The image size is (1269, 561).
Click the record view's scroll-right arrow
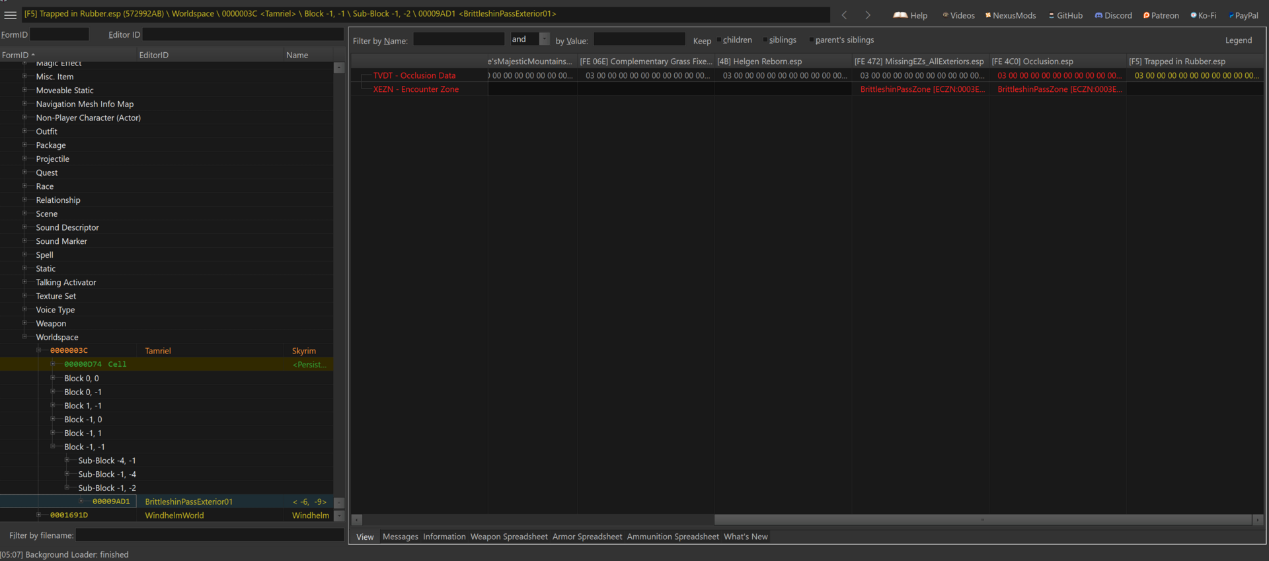coord(1258,520)
